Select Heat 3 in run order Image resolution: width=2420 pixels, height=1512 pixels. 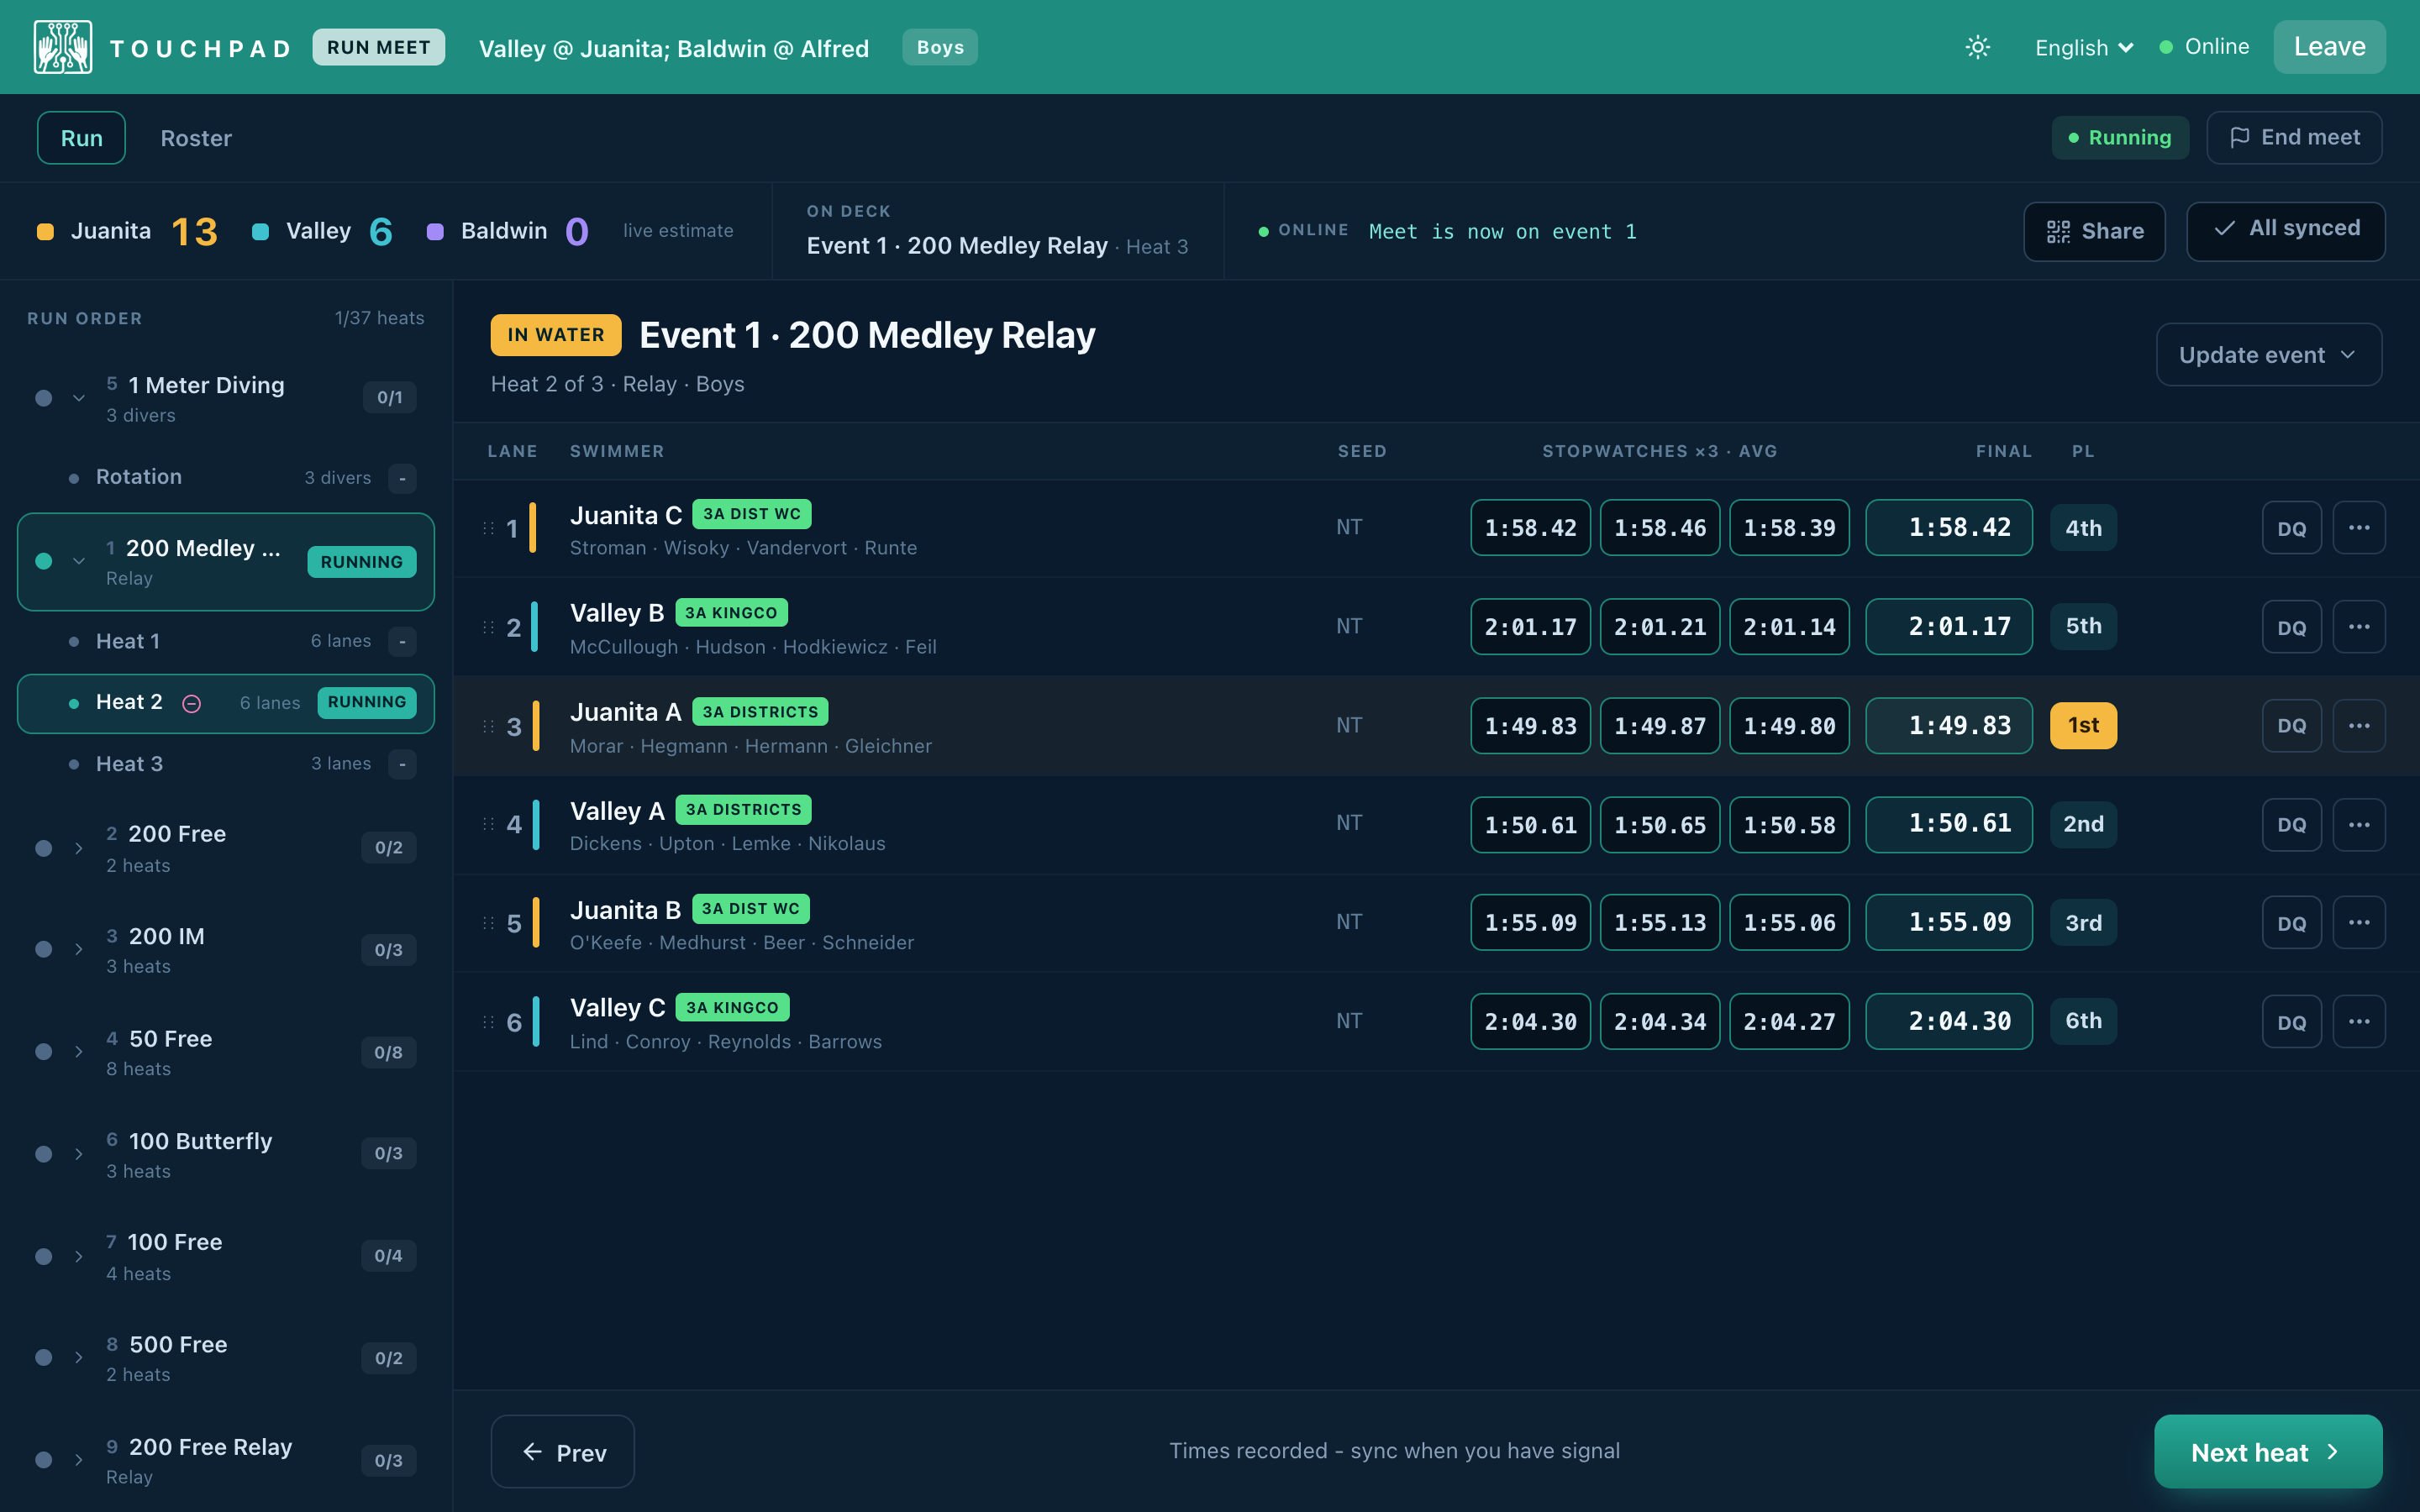[226, 764]
